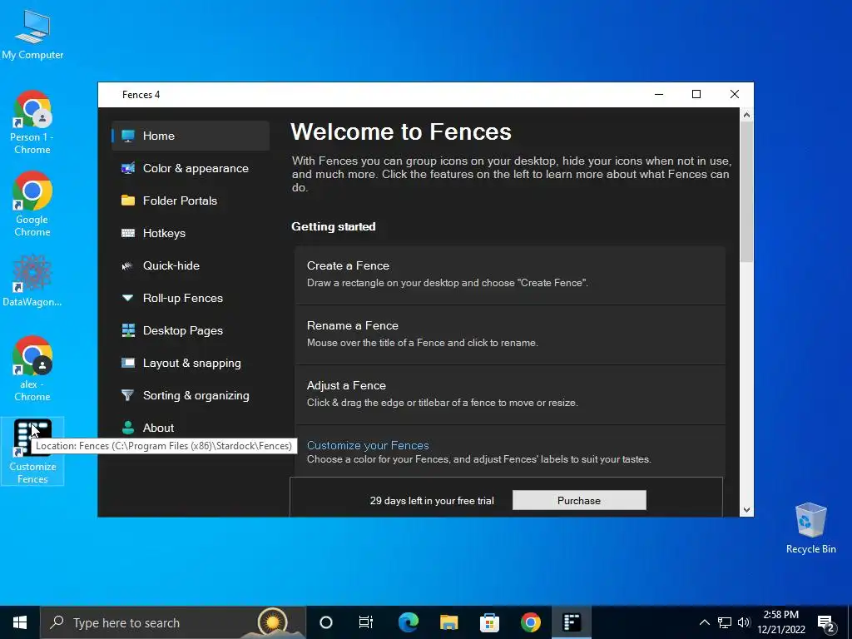Open File Explorer from the taskbar
852x639 pixels.
point(448,622)
